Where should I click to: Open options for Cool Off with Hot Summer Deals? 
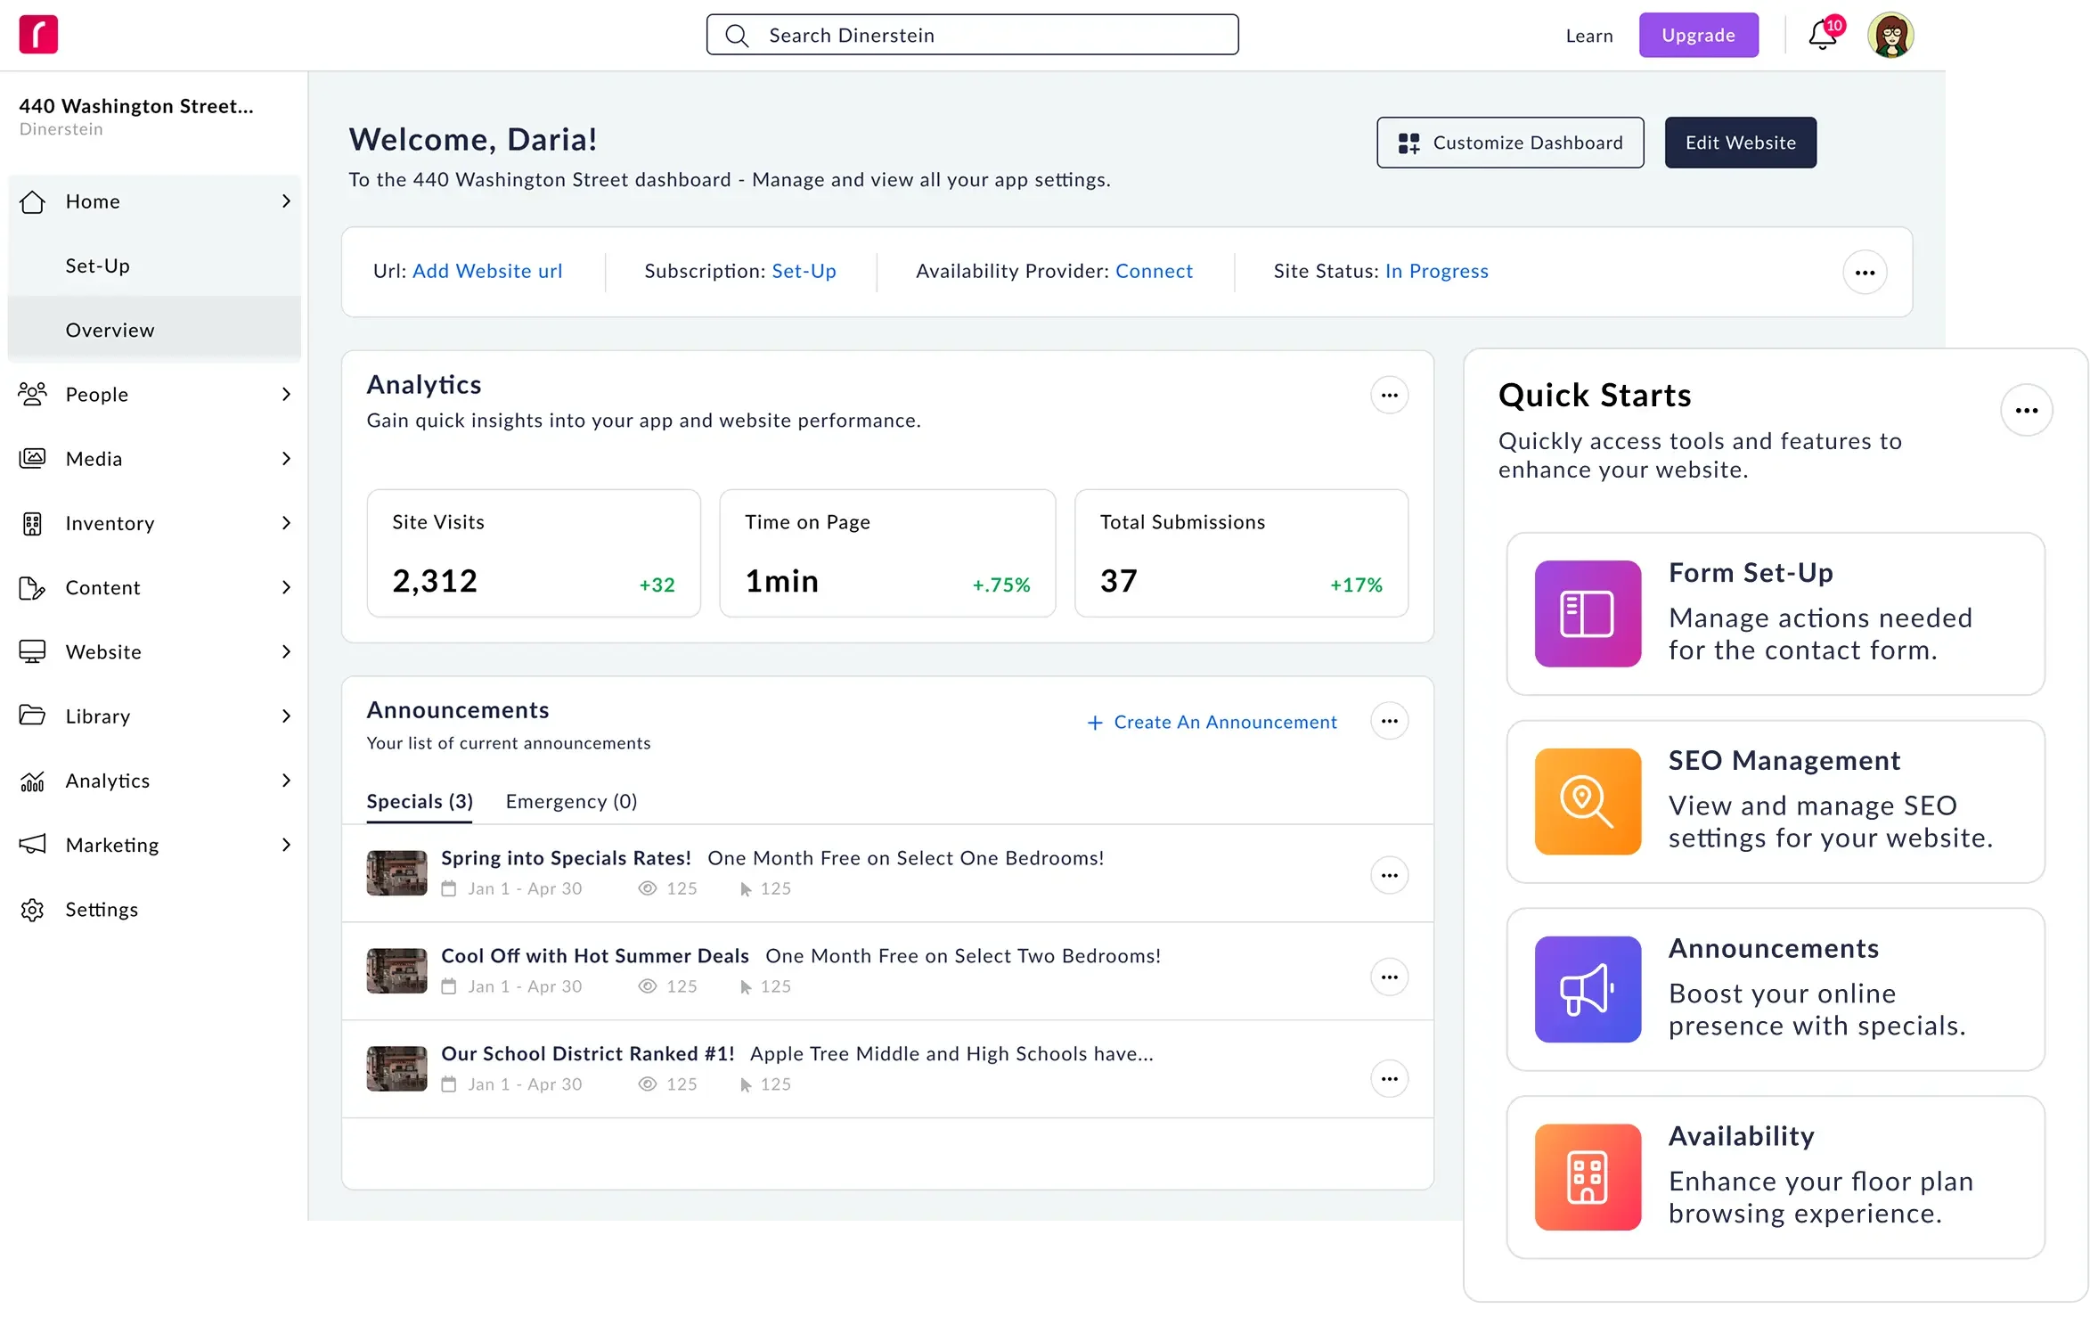[1389, 977]
